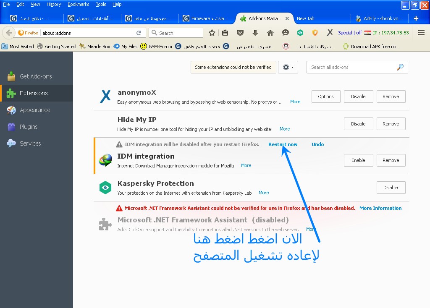Click anonymoX toolbar X icon

[x=330, y=33]
